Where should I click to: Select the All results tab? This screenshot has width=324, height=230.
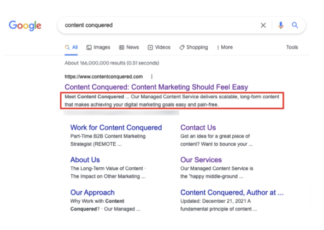(x=71, y=48)
